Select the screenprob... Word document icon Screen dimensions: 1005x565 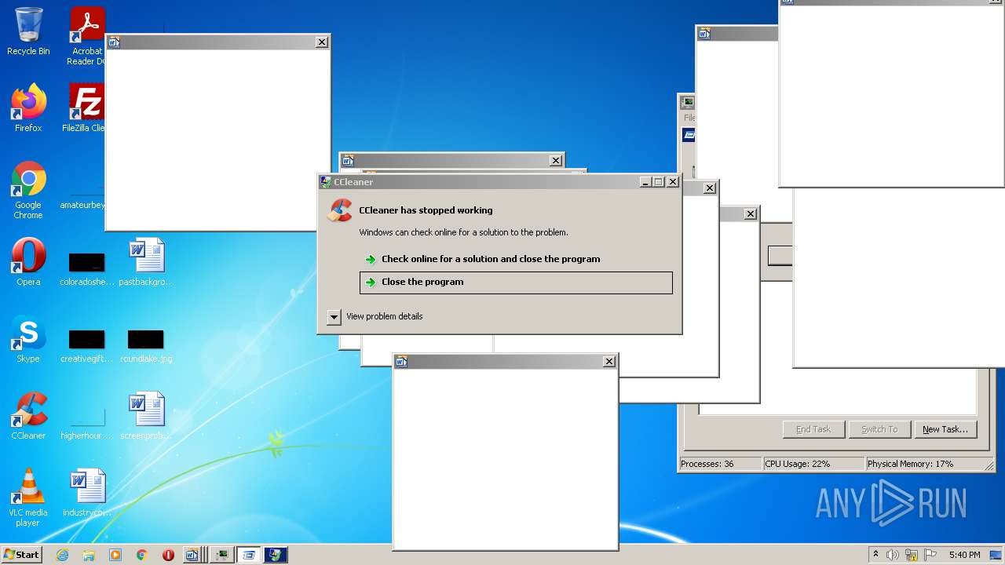pos(146,416)
